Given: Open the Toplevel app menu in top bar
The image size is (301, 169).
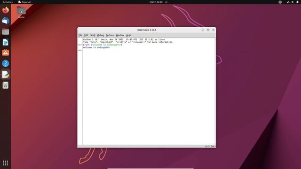Looking at the screenshot, I should [24, 2].
